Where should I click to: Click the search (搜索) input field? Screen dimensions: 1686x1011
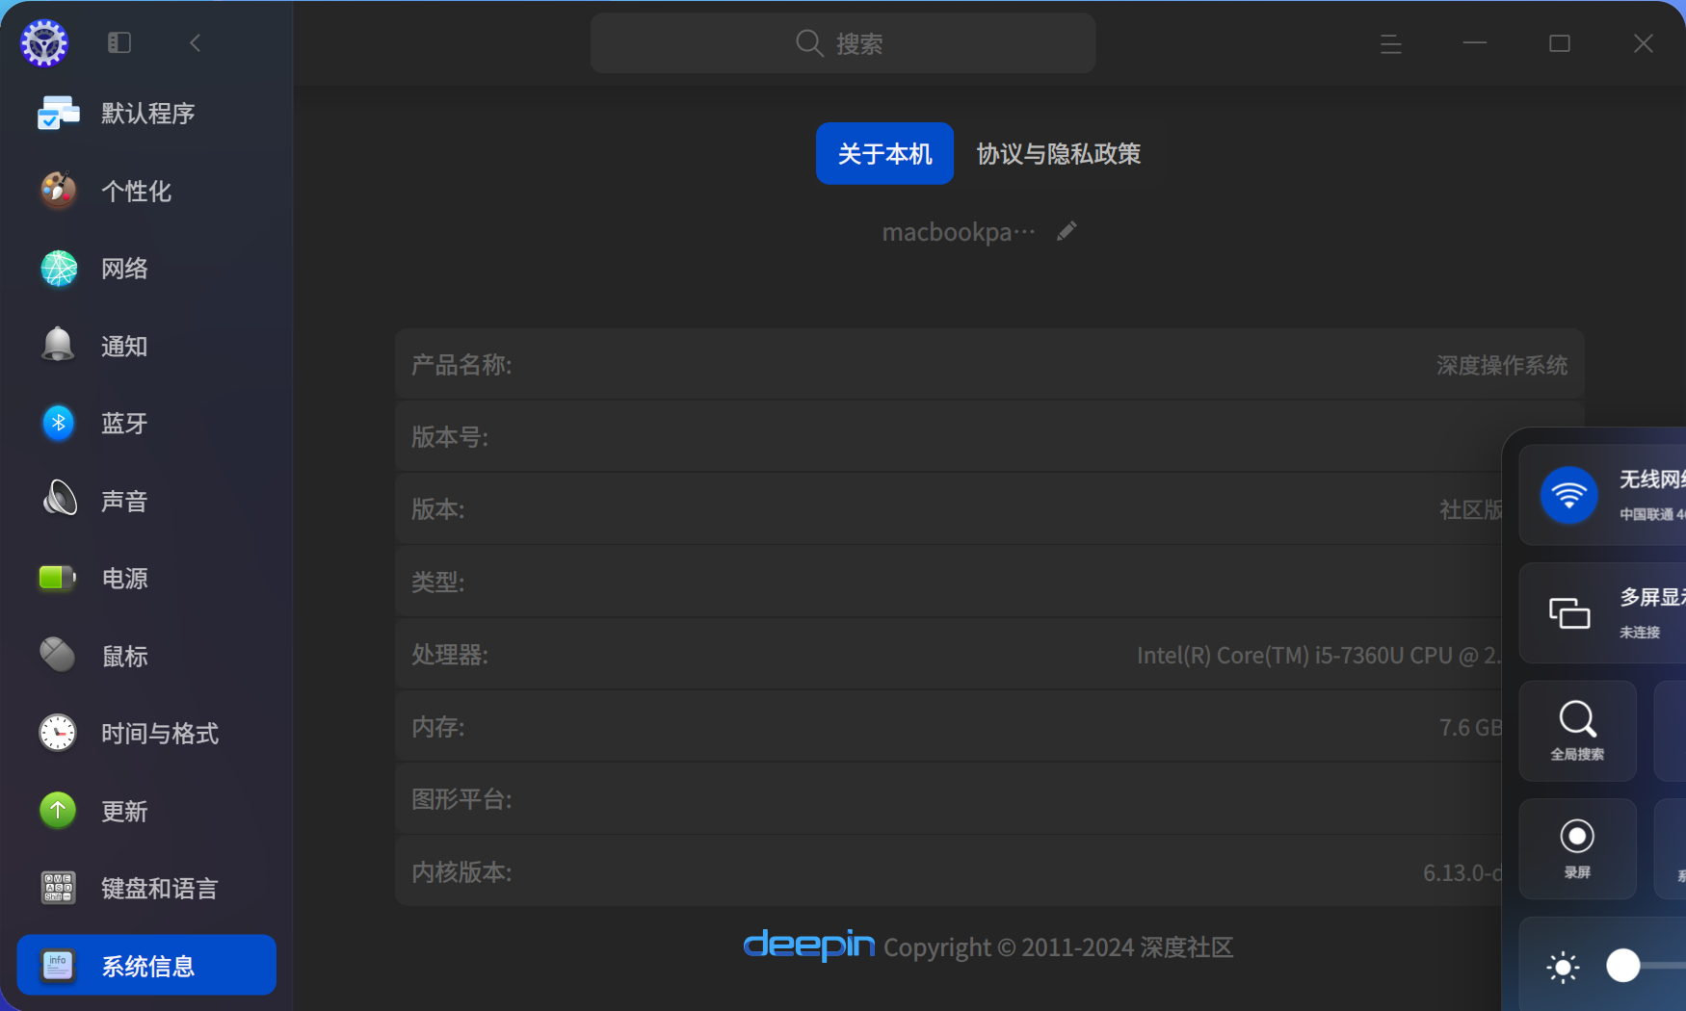(x=843, y=43)
